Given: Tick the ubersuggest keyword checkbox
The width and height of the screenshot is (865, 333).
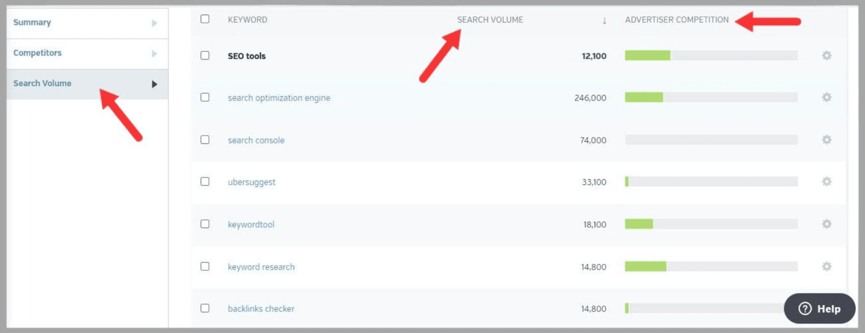Looking at the screenshot, I should pos(205,182).
